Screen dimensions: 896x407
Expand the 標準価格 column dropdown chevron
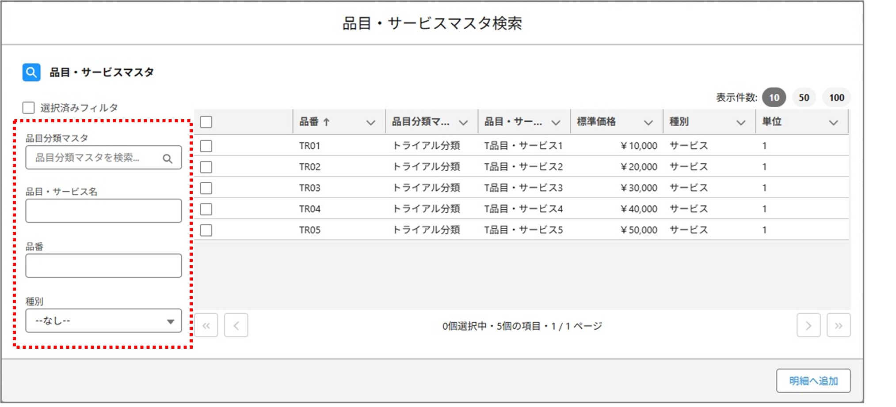648,123
